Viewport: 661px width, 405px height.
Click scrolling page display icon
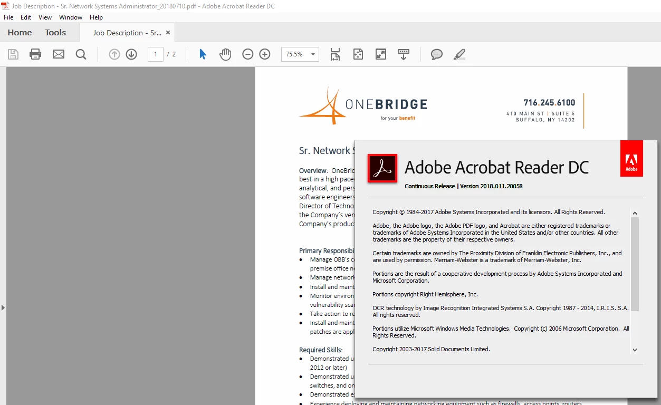coord(404,54)
